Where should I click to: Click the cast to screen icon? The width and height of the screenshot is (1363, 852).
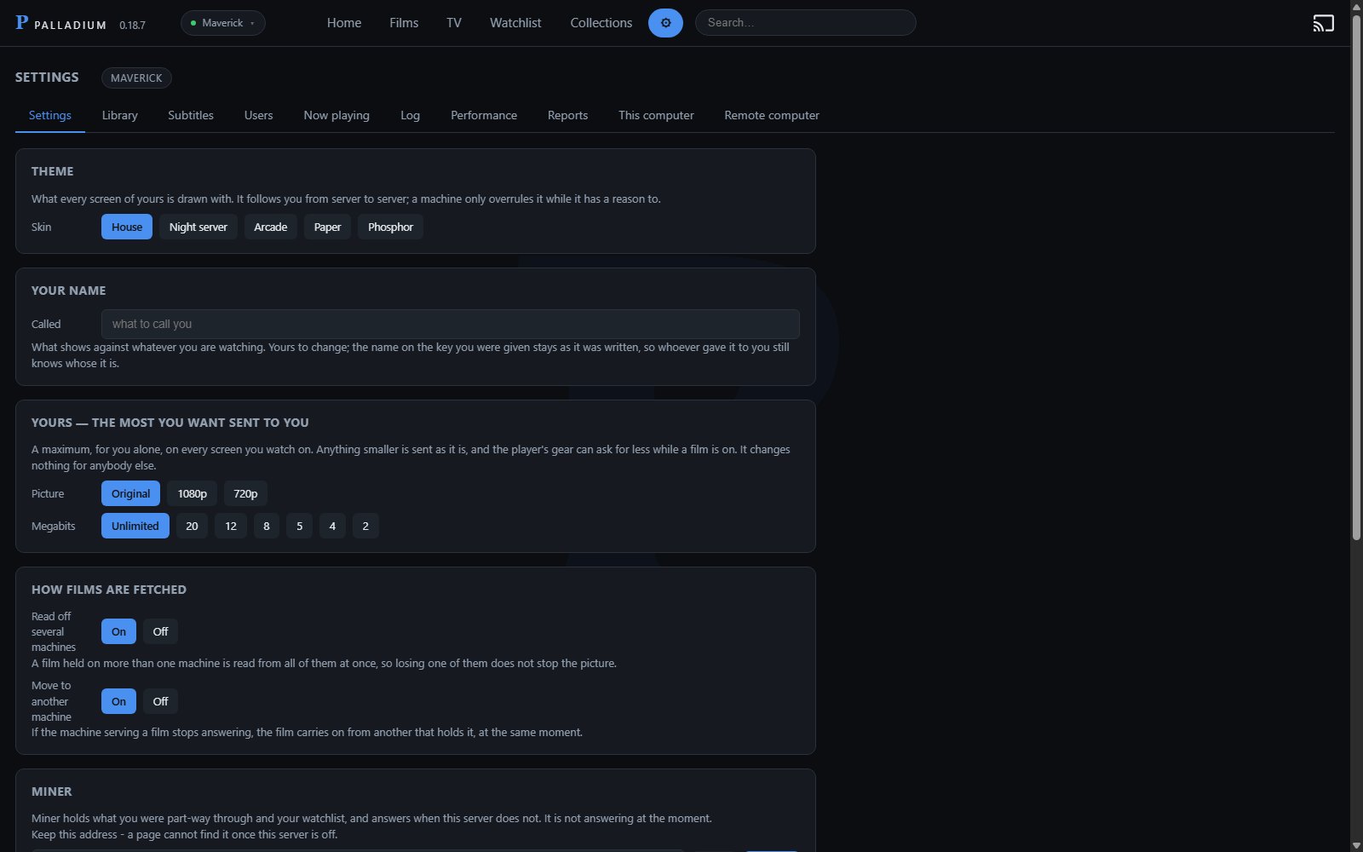(1323, 23)
